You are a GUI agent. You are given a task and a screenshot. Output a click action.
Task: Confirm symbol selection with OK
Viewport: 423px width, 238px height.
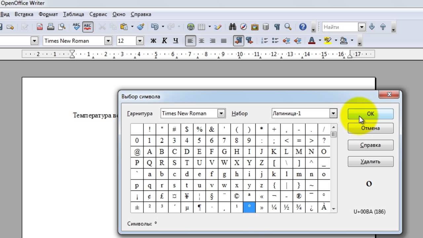370,114
